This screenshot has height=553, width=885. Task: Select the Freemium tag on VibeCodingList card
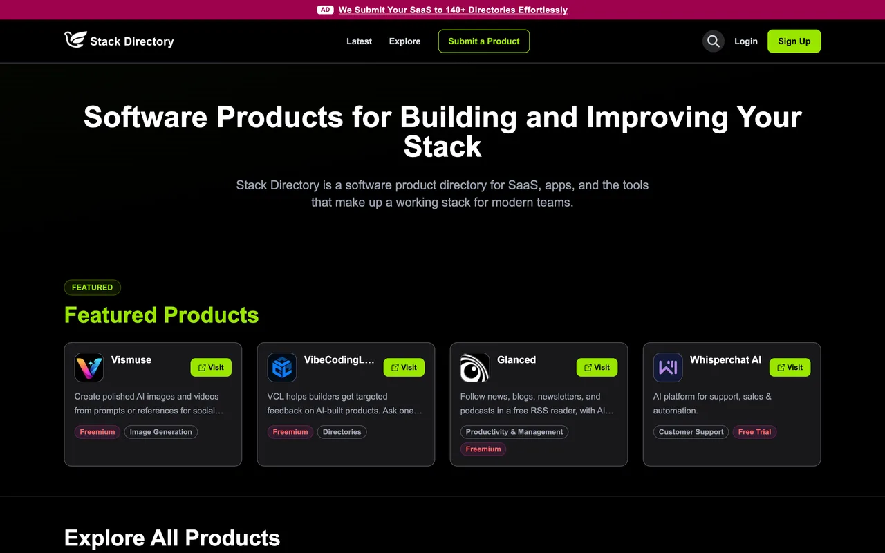coord(290,432)
